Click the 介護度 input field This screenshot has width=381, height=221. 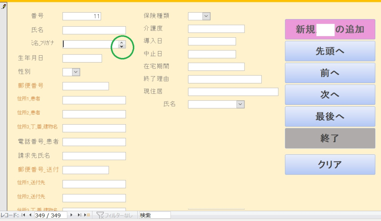(216, 29)
